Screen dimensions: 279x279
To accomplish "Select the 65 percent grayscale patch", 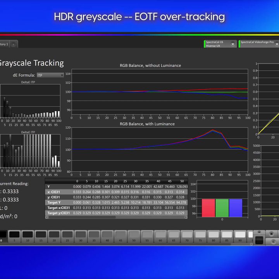I will tap(174, 236).
